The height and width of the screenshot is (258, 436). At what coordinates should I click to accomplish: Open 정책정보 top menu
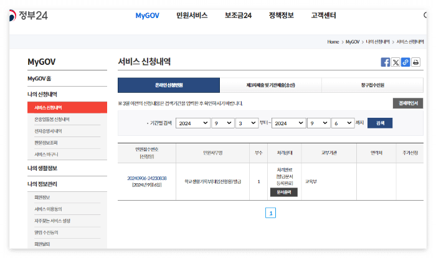pyautogui.click(x=282, y=16)
